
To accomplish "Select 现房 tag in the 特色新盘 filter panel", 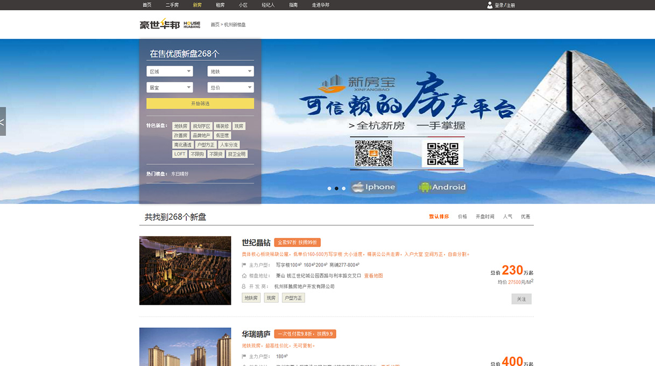I will [x=239, y=126].
